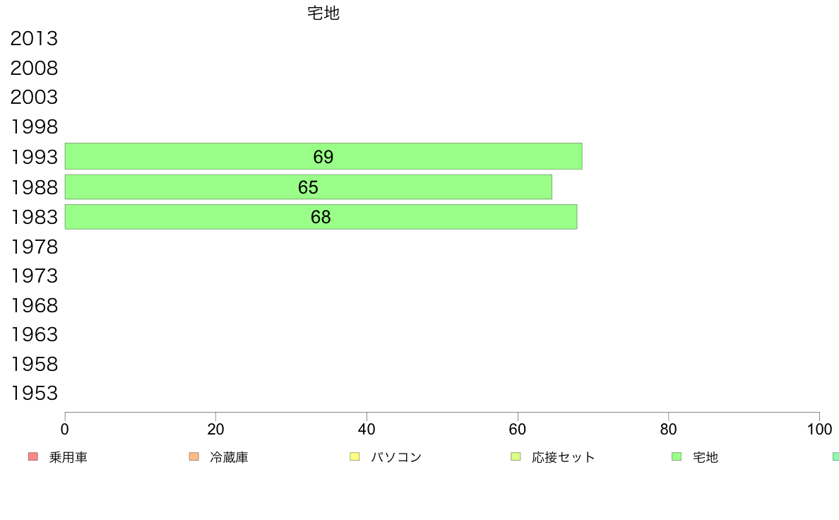Click the orange 冷蔵庫 legend swatch
Screen dimensions: 839x520
[x=194, y=456]
